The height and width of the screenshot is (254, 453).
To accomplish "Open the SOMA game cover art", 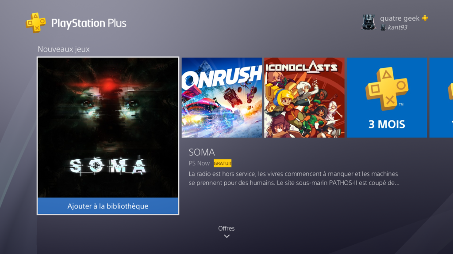I will point(108,127).
